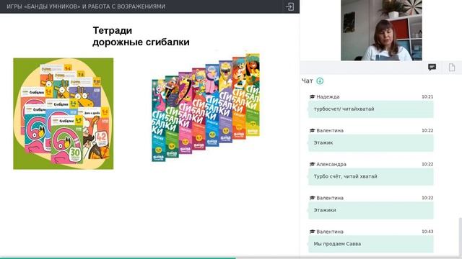Click the chat panel vertical scrollbar

[461, 237]
